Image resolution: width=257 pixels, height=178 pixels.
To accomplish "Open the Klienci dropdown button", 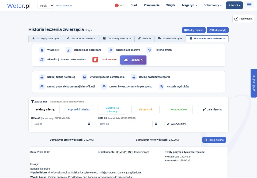I will point(234,5).
